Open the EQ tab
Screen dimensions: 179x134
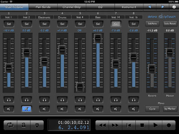click(100, 7)
